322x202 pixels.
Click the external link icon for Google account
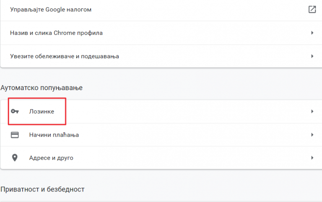click(312, 9)
